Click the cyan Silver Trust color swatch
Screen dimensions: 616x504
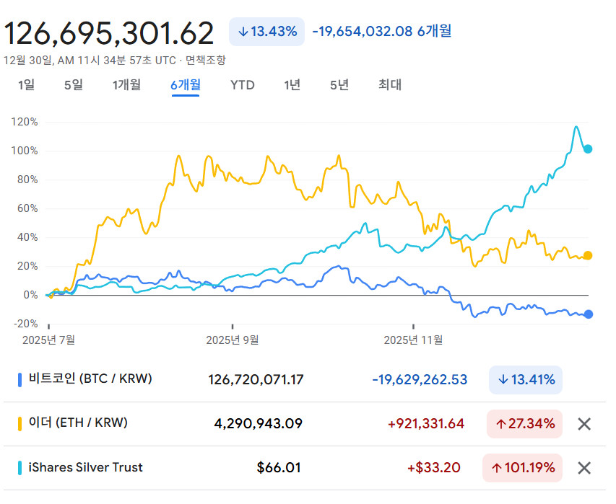[x=19, y=468]
